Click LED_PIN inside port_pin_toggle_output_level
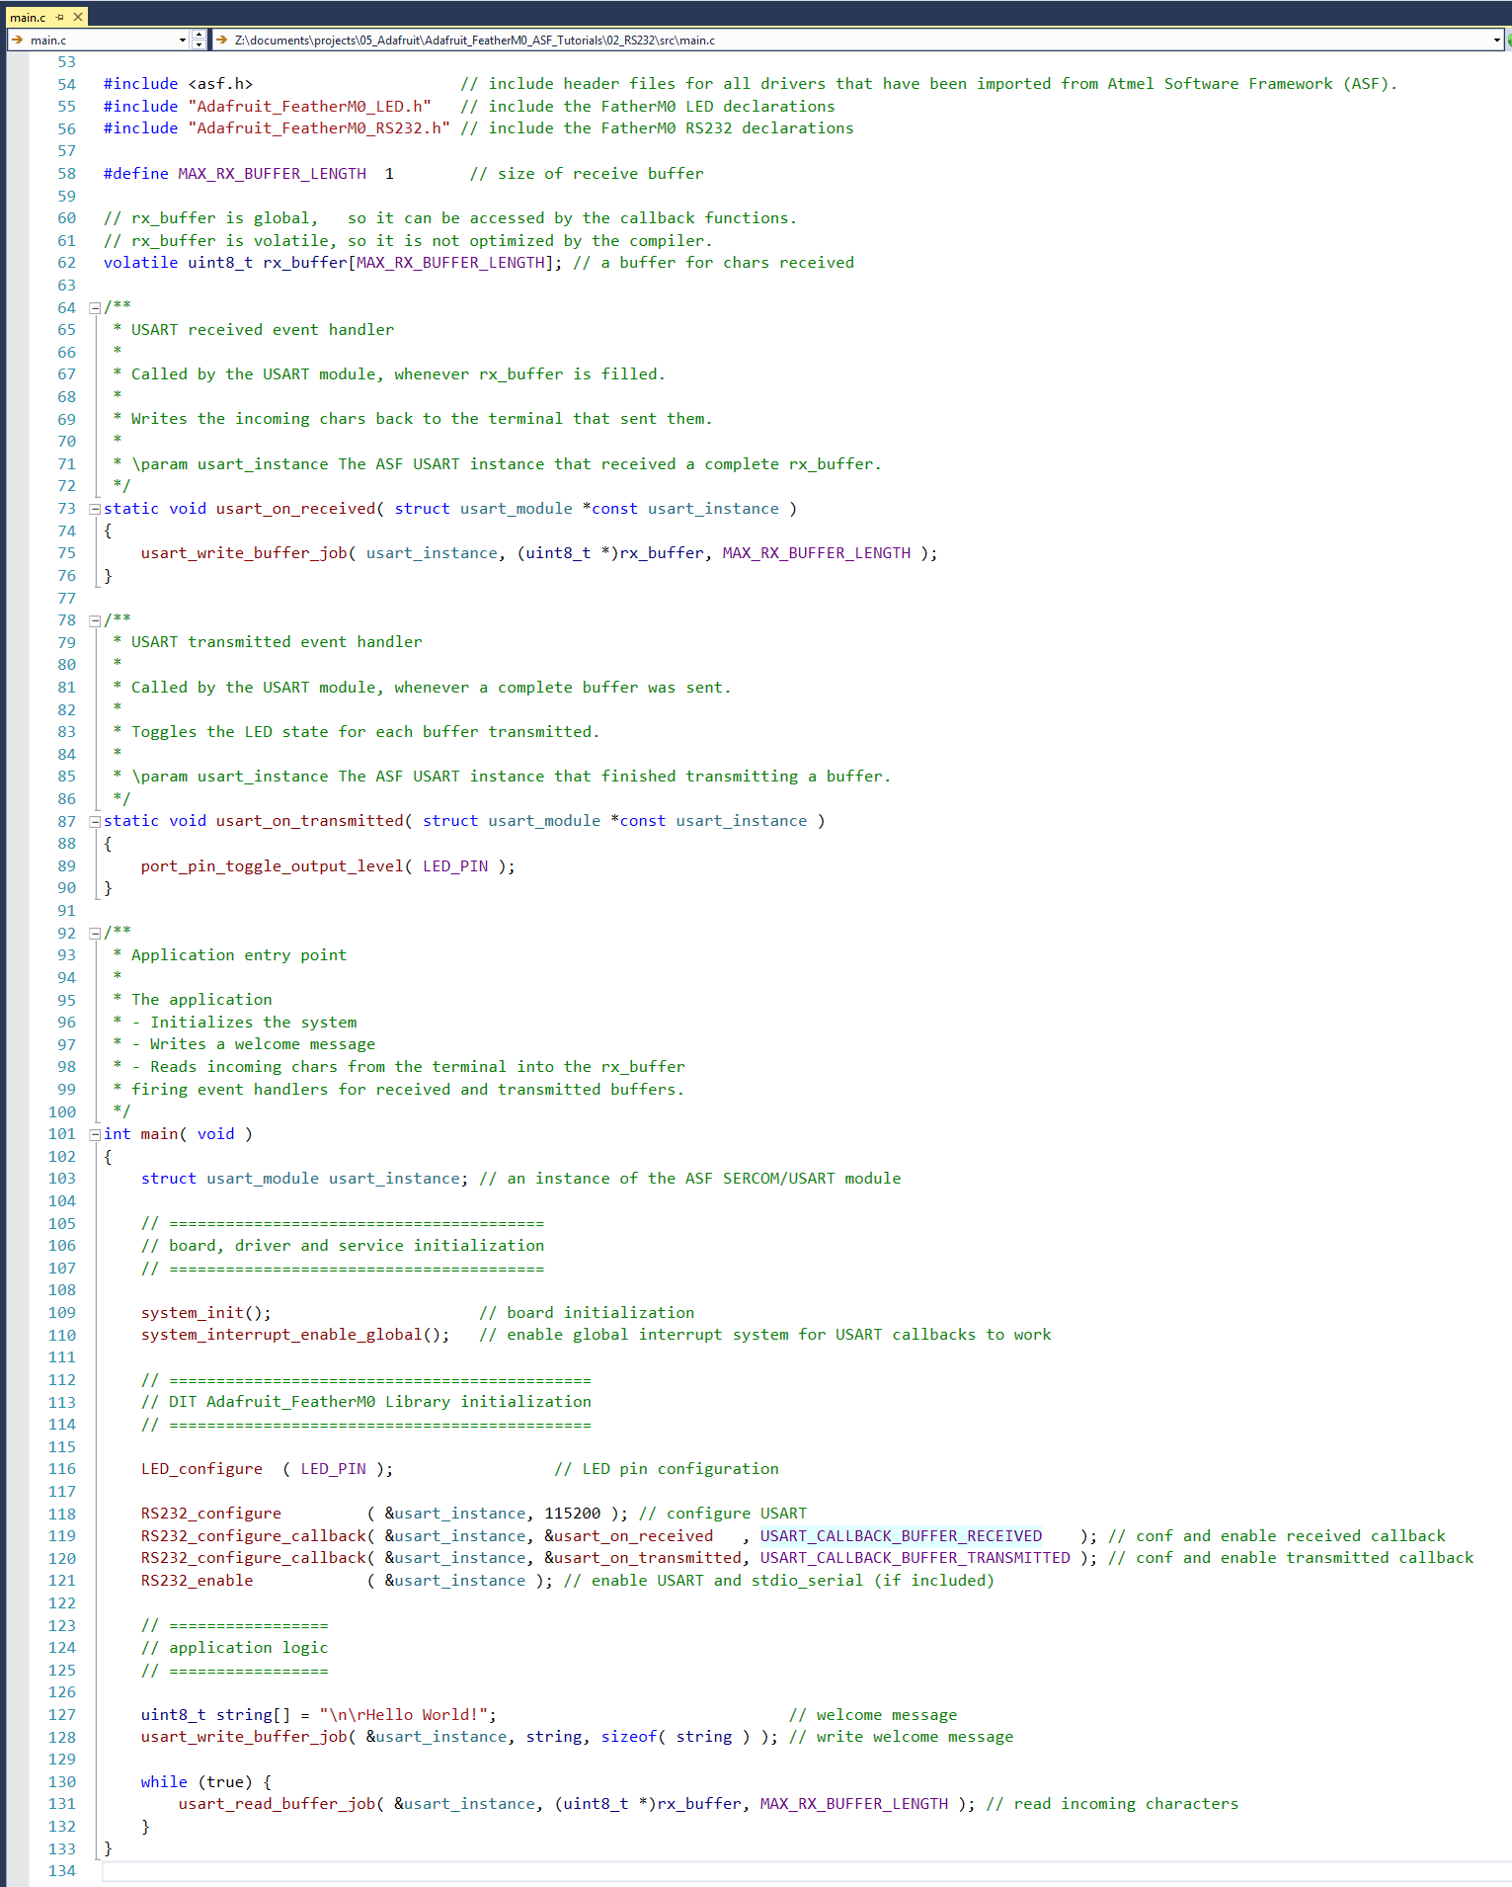This screenshot has height=1887, width=1512. pos(455,866)
